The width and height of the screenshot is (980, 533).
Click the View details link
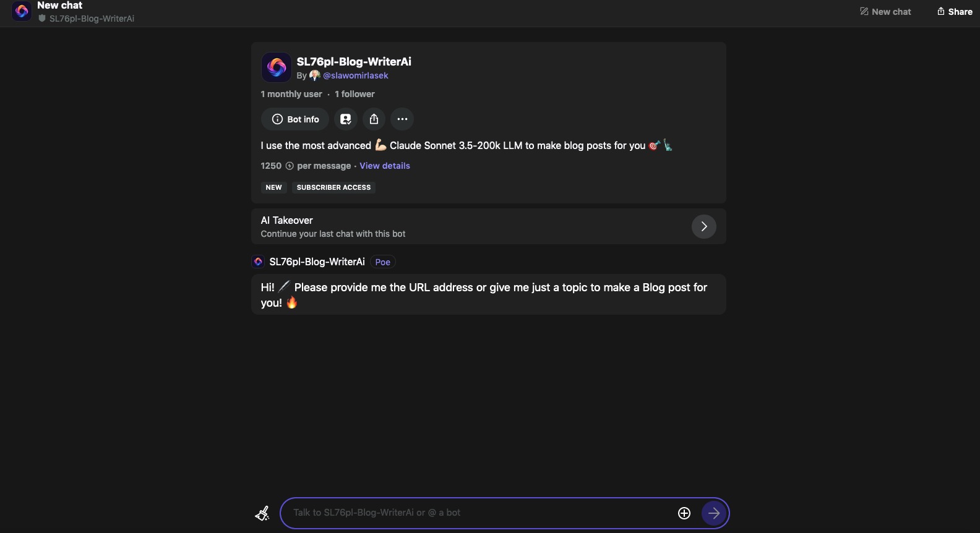pyautogui.click(x=385, y=166)
